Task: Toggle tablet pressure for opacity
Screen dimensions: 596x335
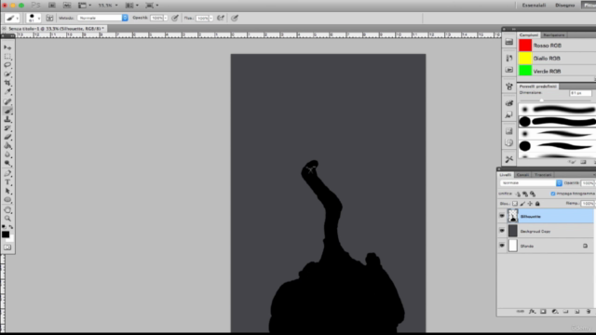Action: (175, 18)
